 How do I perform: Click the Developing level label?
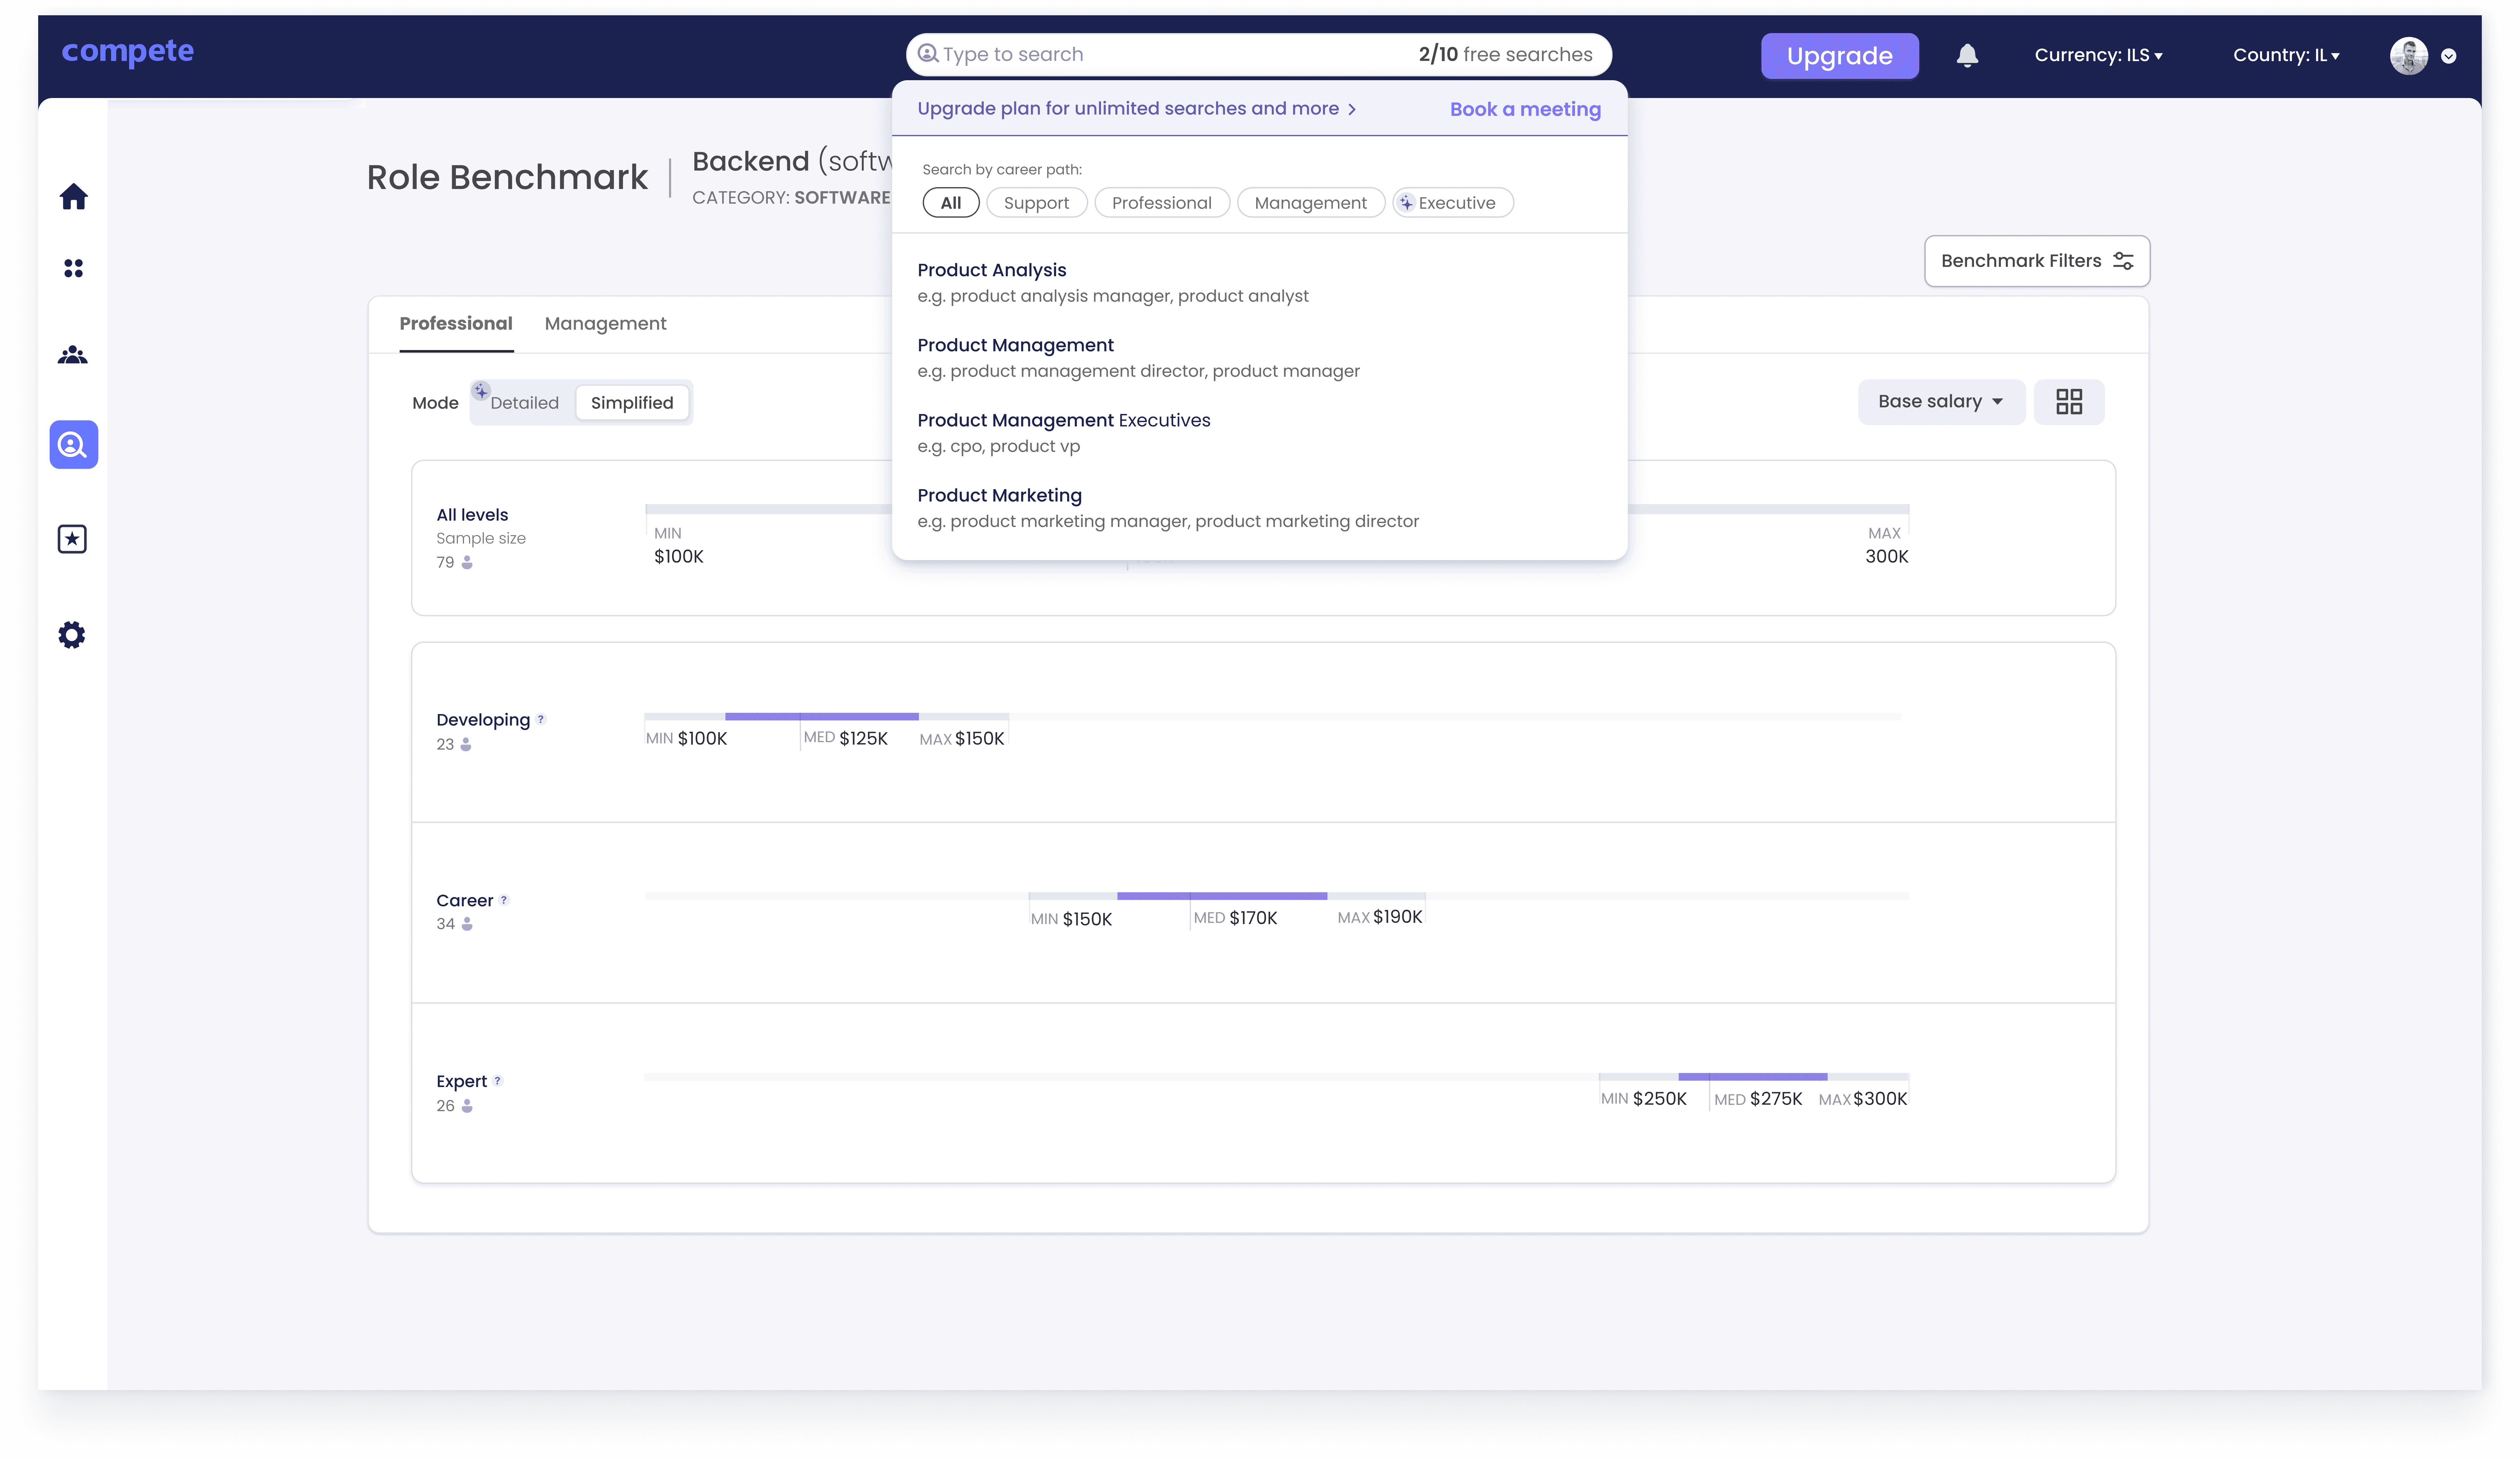(x=483, y=720)
